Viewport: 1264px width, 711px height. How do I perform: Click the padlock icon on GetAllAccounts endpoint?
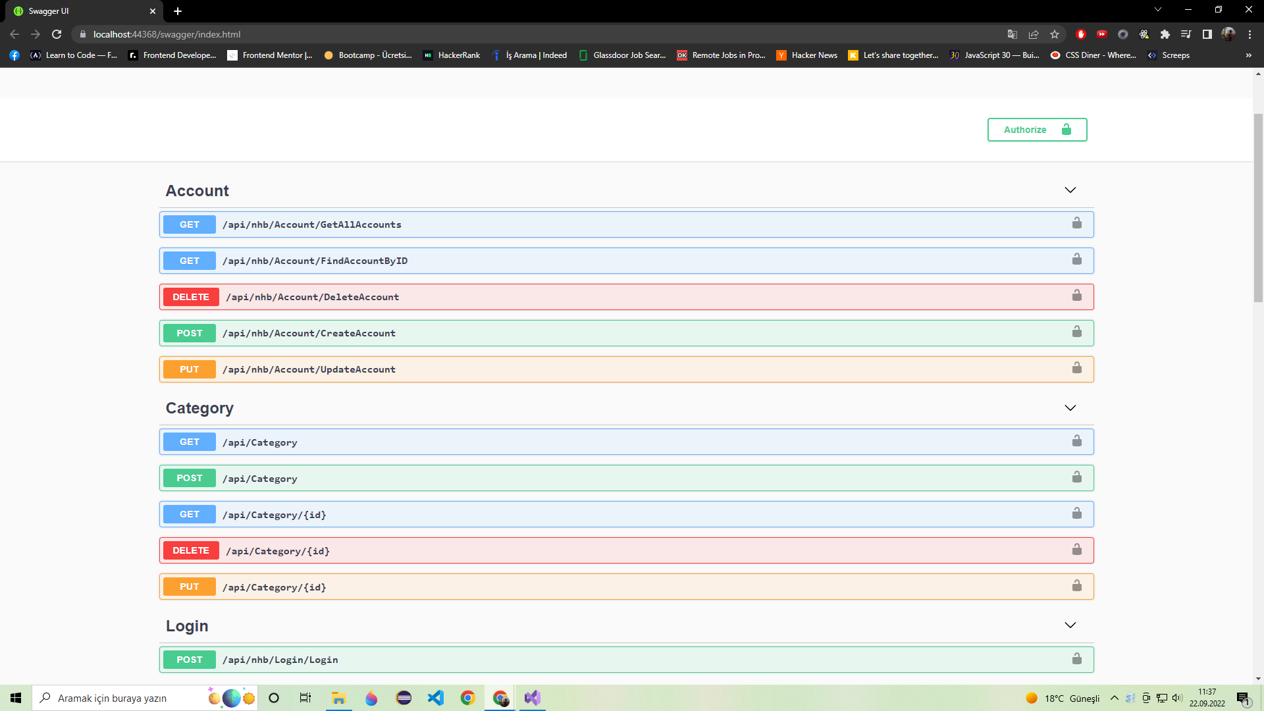[x=1077, y=223]
